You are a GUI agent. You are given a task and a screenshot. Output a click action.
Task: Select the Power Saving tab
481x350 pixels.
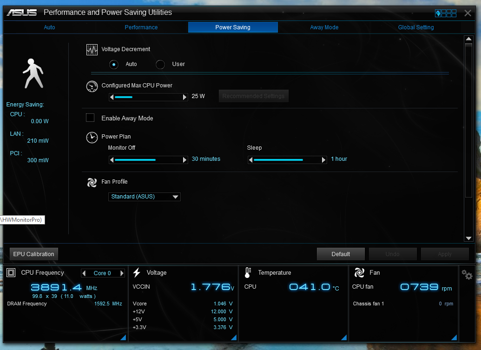(233, 27)
